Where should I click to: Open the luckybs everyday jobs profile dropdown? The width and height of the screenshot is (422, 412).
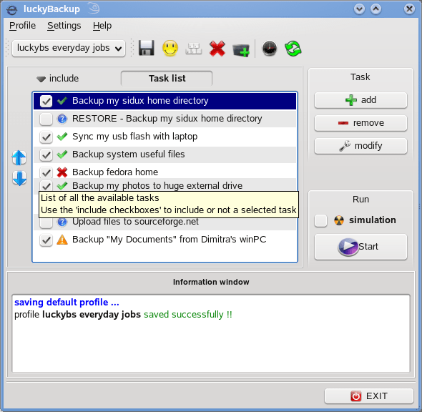pyautogui.click(x=69, y=49)
